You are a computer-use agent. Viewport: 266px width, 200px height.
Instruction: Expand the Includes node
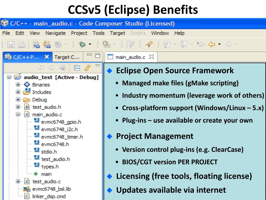pos(18,92)
